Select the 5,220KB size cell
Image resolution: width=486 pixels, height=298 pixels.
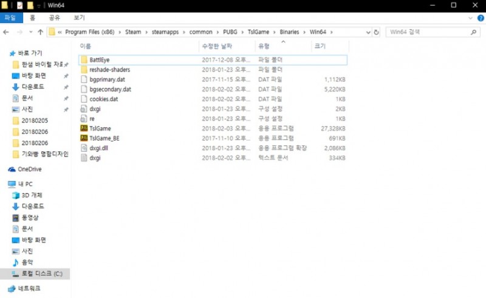(335, 89)
